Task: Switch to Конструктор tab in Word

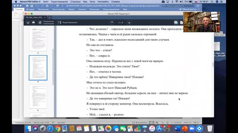Action: tap(58, 9)
